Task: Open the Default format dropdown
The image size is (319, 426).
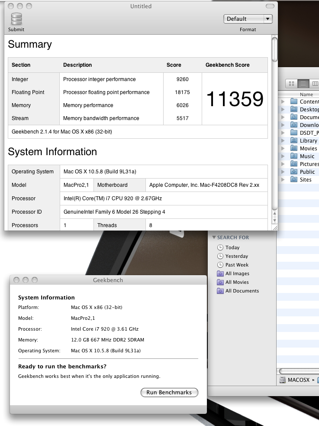Action: pos(248,19)
